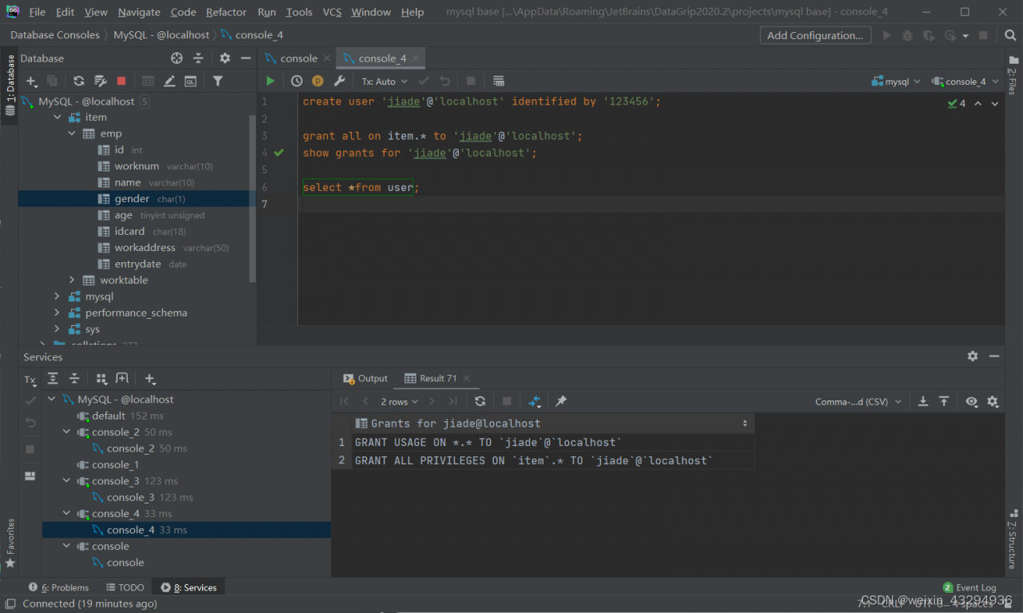Viewport: 1023px width, 613px height.
Task: Reload the result grid page
Action: point(480,401)
